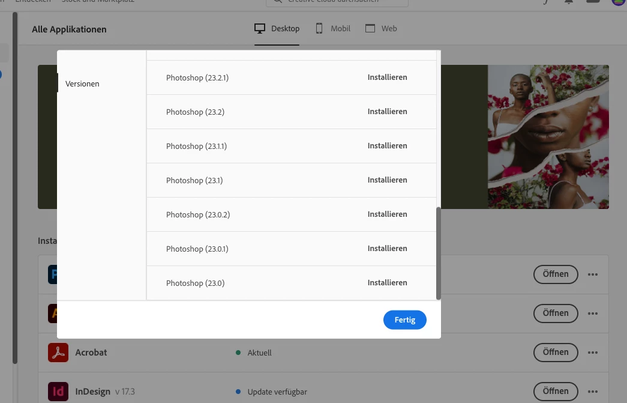Open more options for second app row
The width and height of the screenshot is (627, 403).
(x=593, y=314)
